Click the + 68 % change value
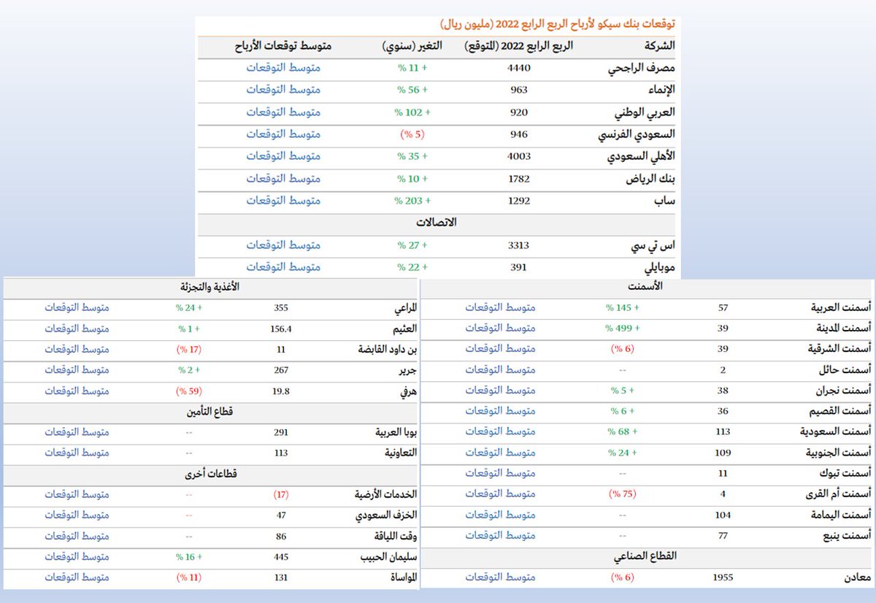 pyautogui.click(x=623, y=432)
